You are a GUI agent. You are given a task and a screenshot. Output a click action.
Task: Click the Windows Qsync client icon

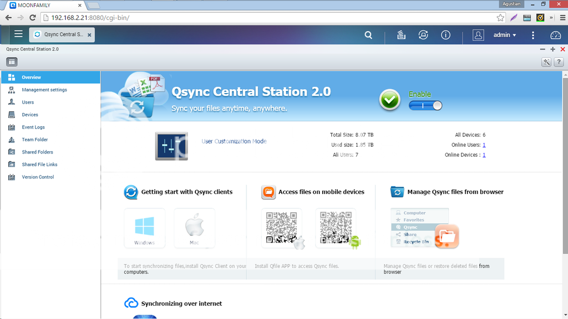click(x=144, y=228)
